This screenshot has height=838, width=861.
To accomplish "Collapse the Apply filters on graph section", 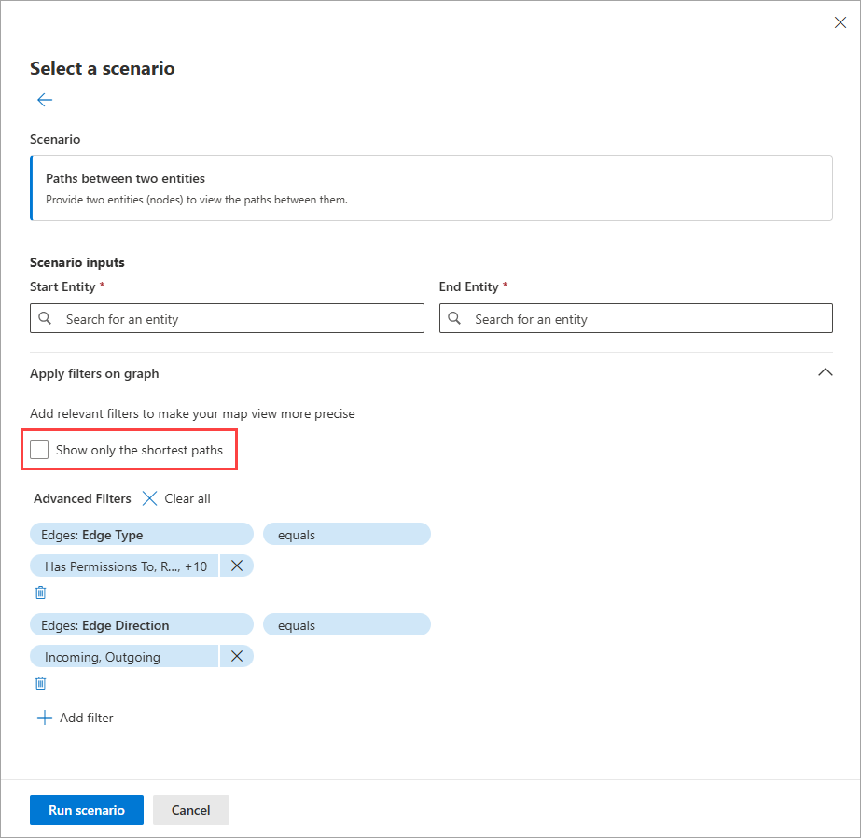I will (x=825, y=372).
